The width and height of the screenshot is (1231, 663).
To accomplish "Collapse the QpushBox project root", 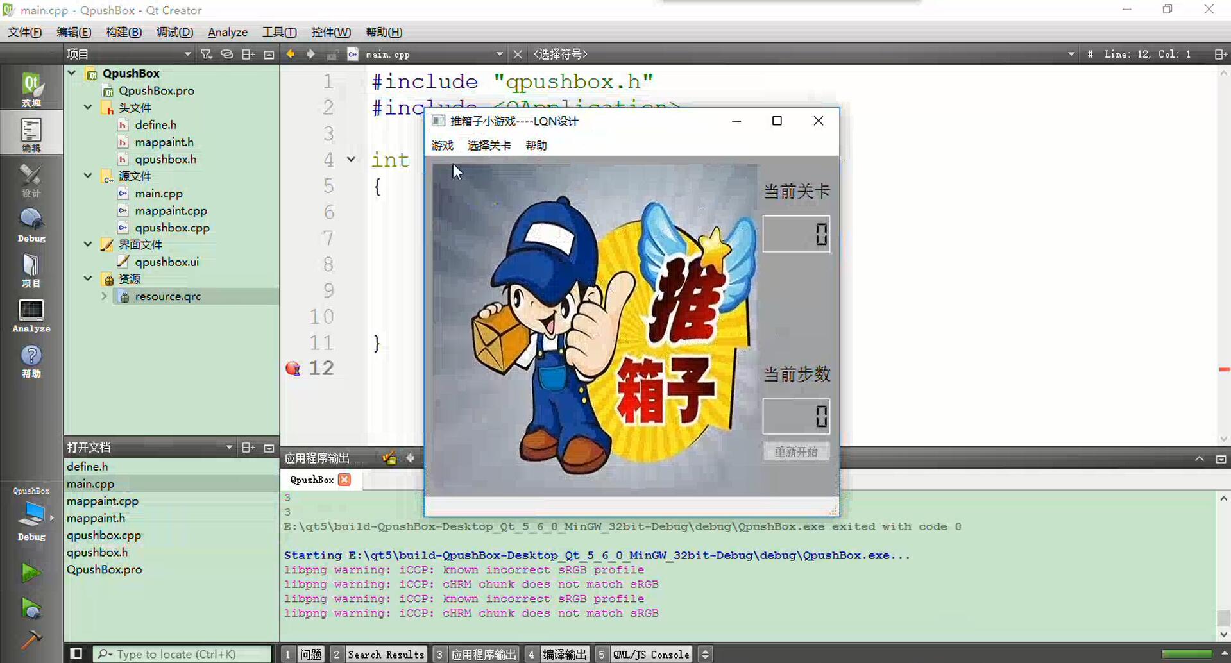I will click(72, 73).
